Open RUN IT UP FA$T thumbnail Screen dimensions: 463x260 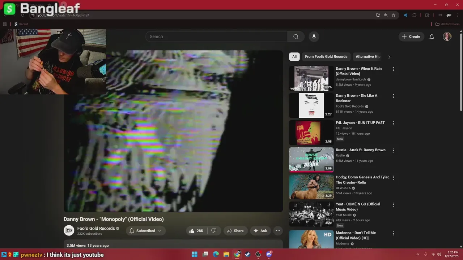coord(311,133)
